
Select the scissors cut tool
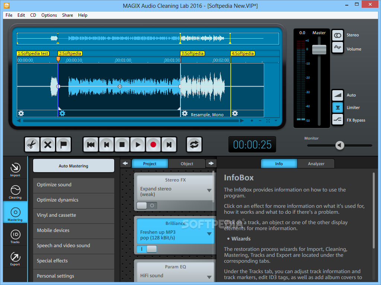pos(32,145)
